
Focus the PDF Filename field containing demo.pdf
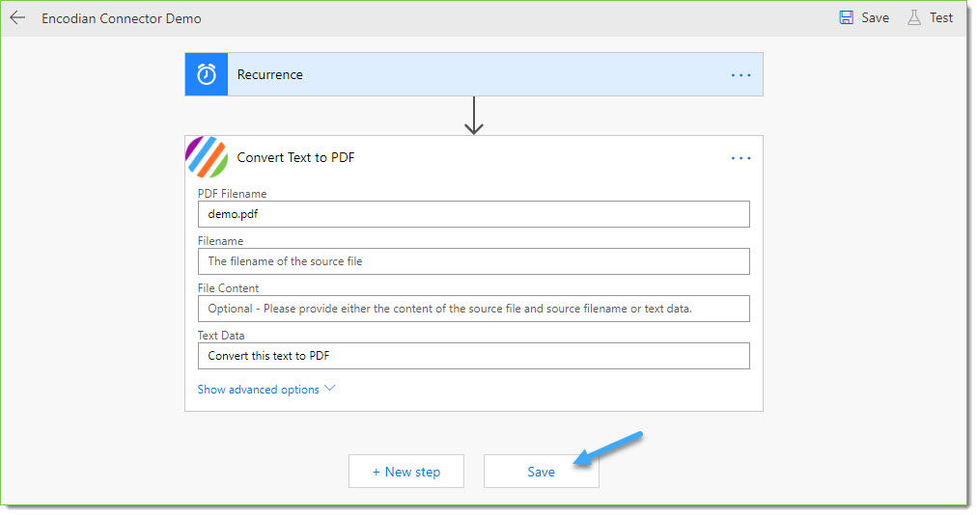point(474,213)
